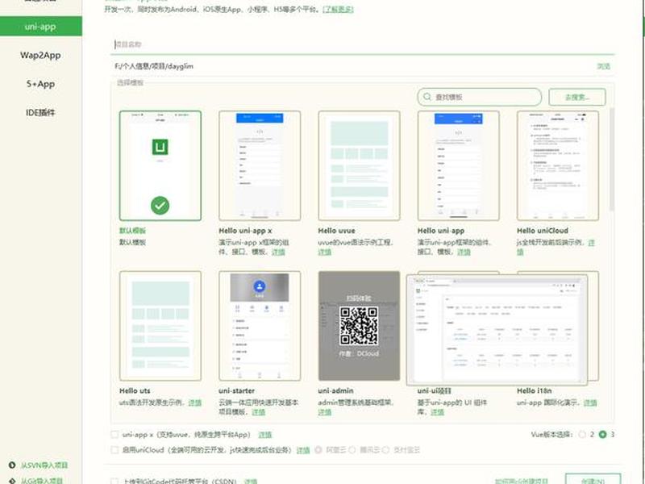The height and width of the screenshot is (484, 645).
Task: Click the learn more link at top
Action: tap(337, 9)
